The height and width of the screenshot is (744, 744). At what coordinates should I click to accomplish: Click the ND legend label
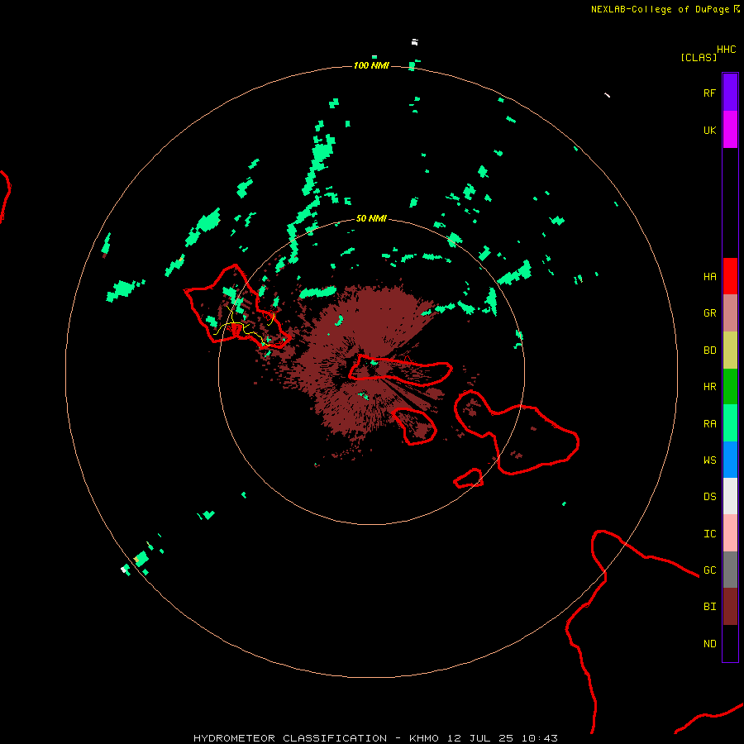[709, 644]
